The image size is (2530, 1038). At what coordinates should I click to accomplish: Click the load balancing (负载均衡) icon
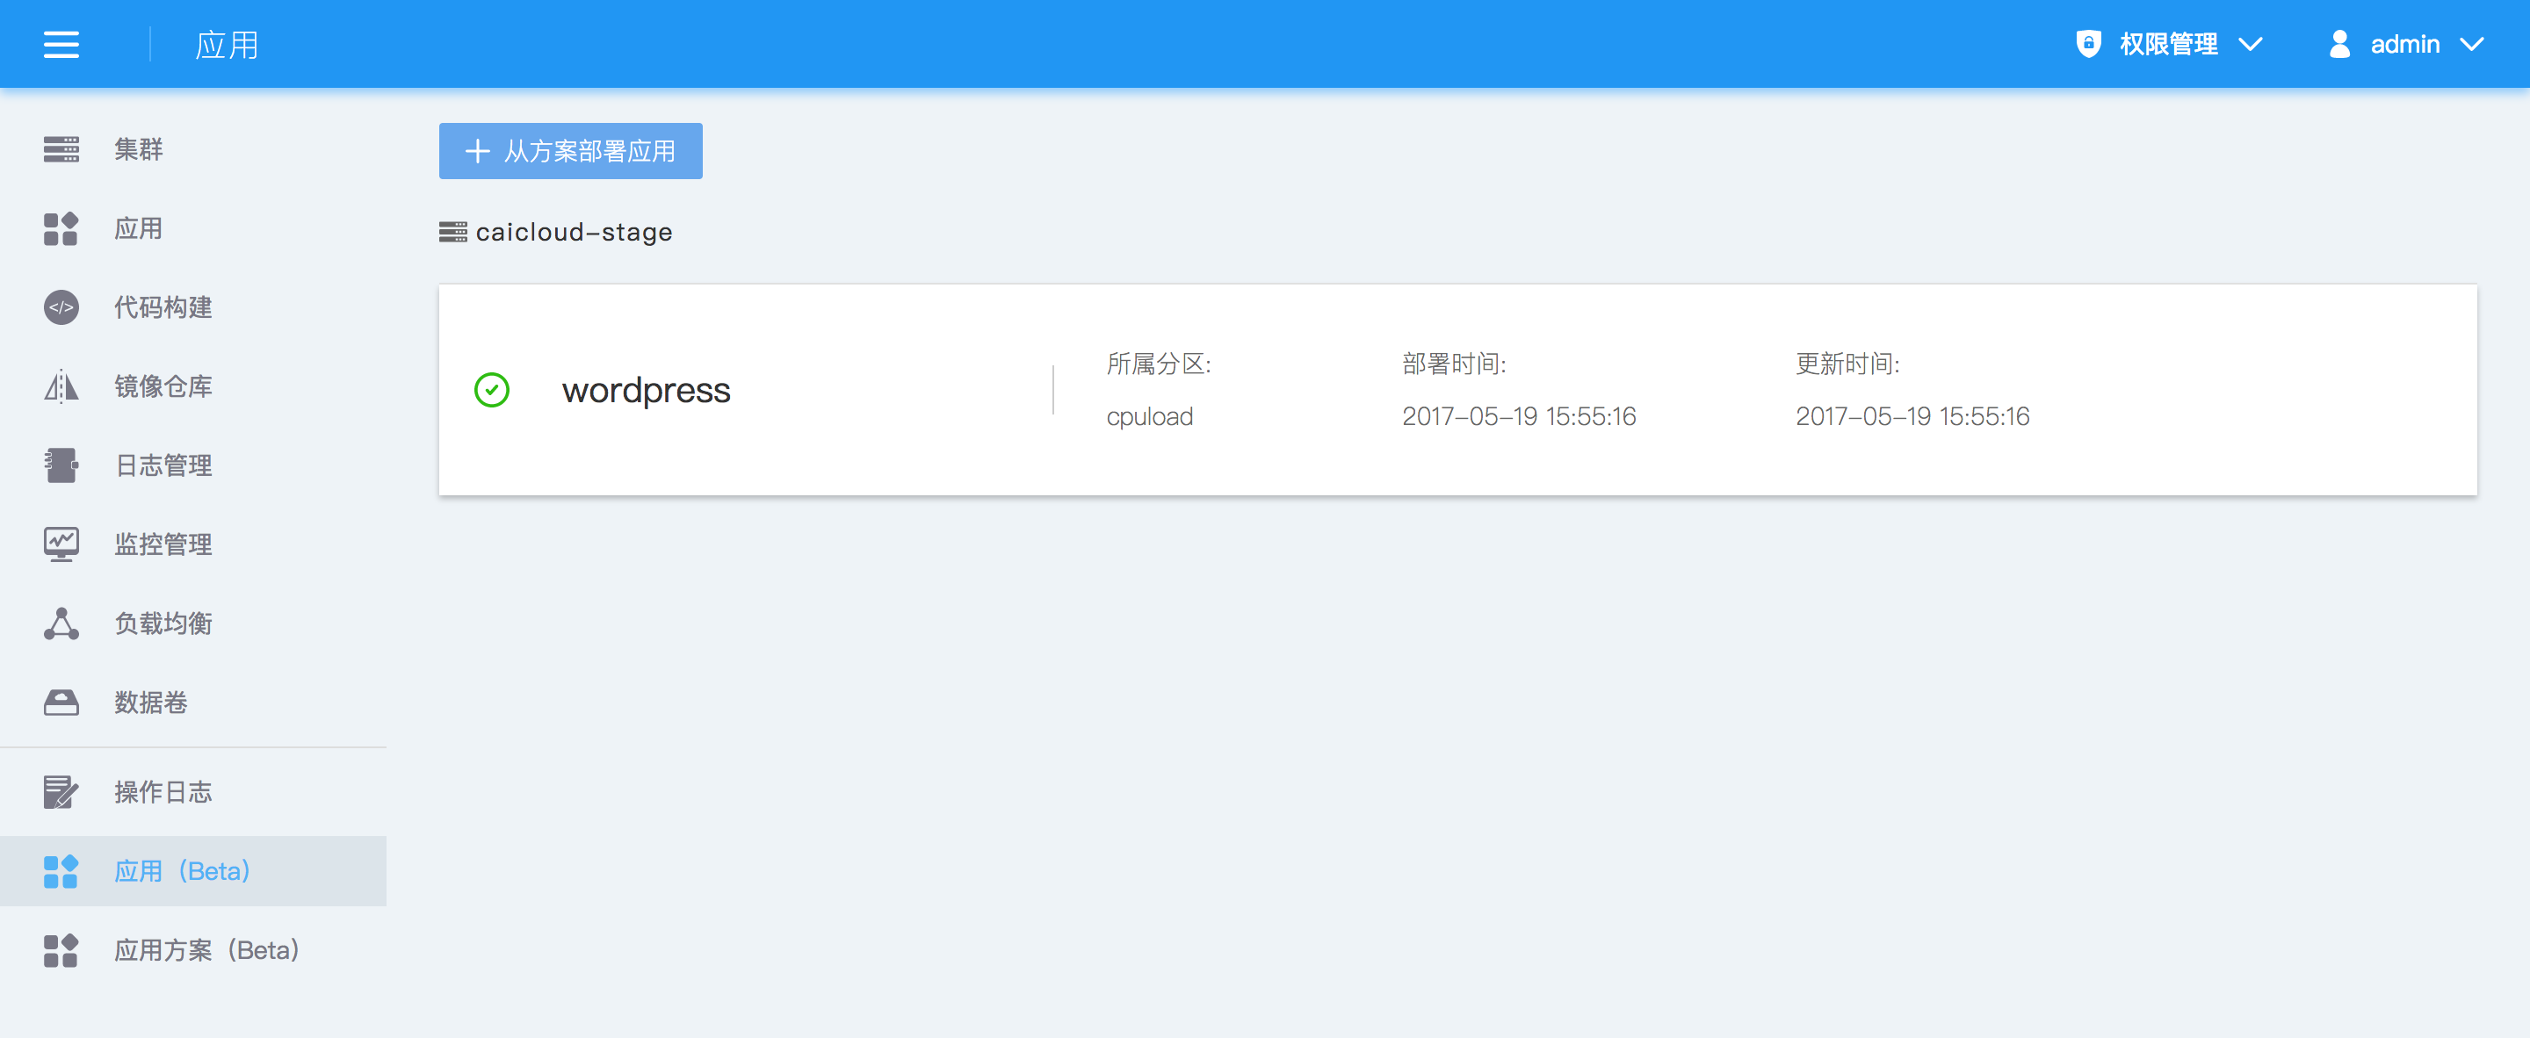coord(61,624)
